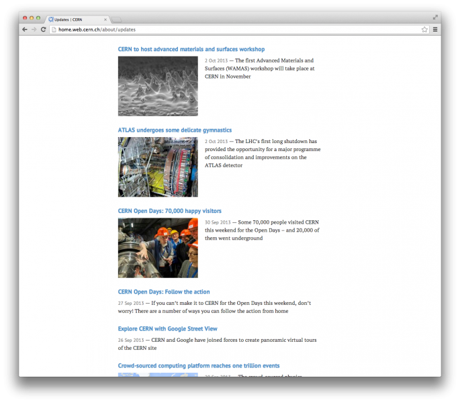Bookmark this page with the star icon
Viewport: 460px width, 403px height.
[x=424, y=30]
